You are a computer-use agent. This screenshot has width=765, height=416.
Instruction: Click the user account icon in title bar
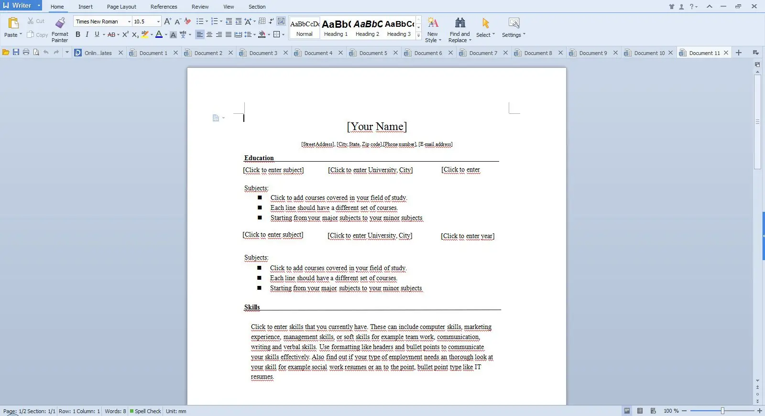(x=681, y=7)
